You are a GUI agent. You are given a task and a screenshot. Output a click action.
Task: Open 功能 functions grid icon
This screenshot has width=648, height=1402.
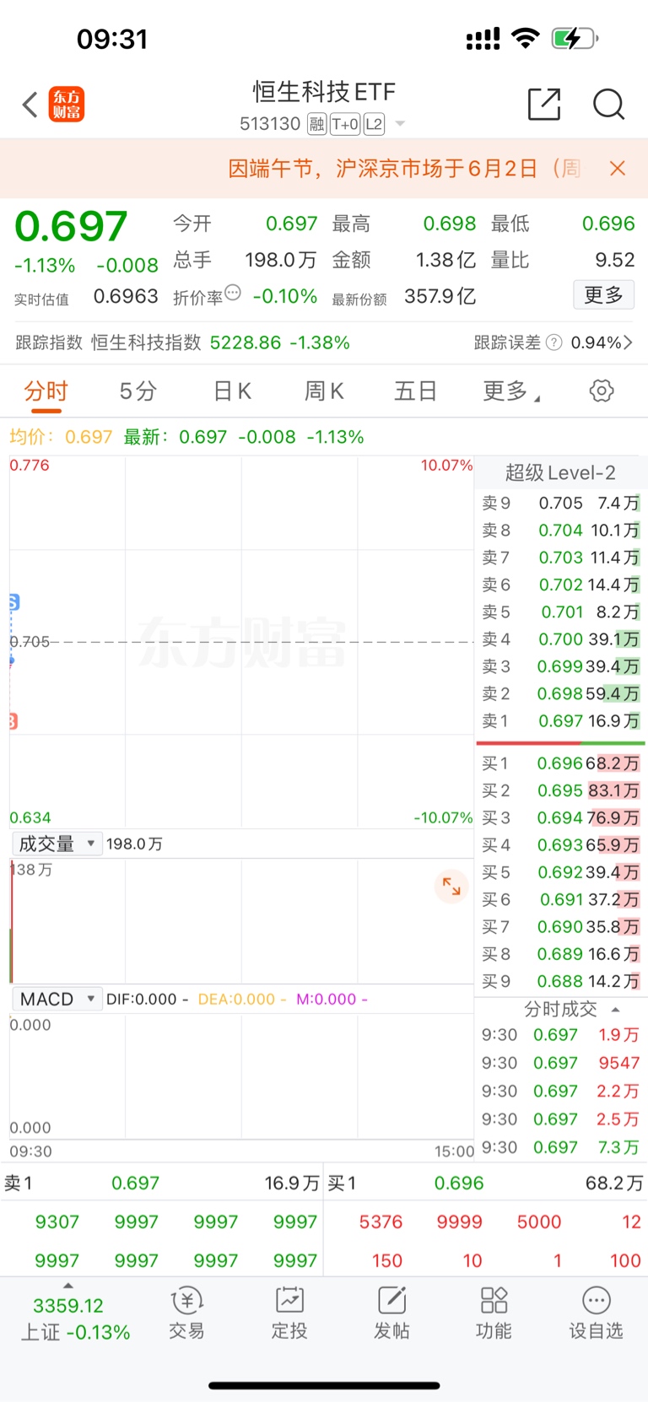pyautogui.click(x=494, y=1313)
